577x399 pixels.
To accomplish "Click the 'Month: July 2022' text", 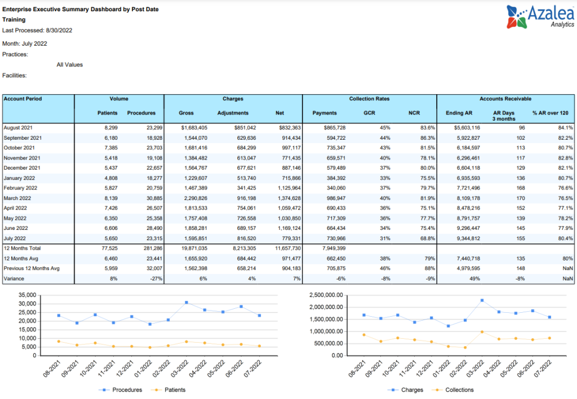I will (25, 43).
